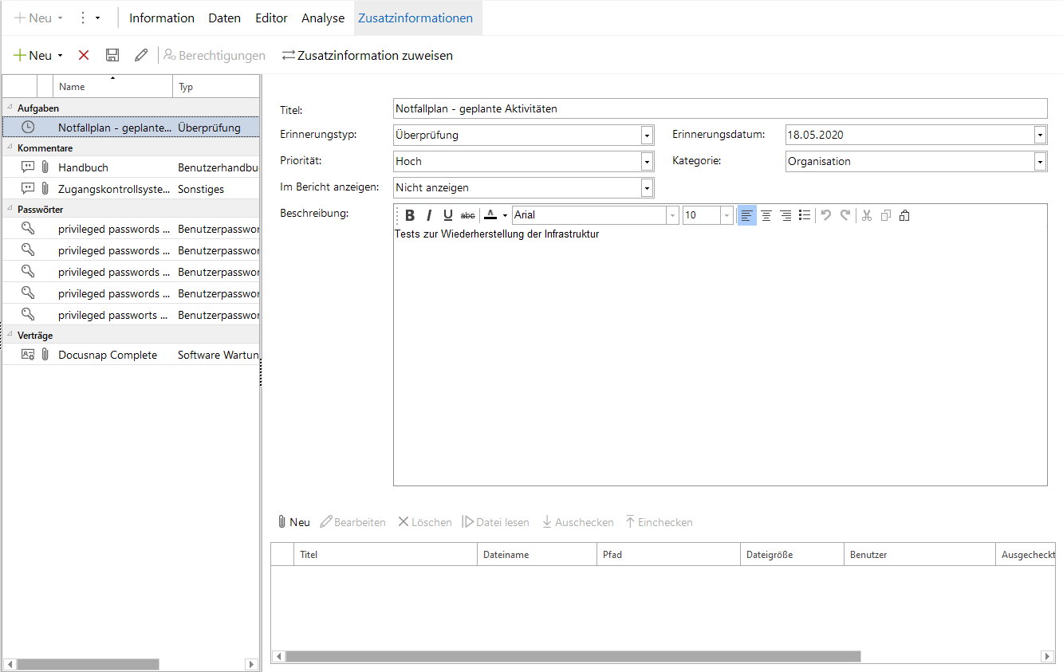Click Bearbeiten in attachment toolbar
1063x672 pixels.
point(353,522)
